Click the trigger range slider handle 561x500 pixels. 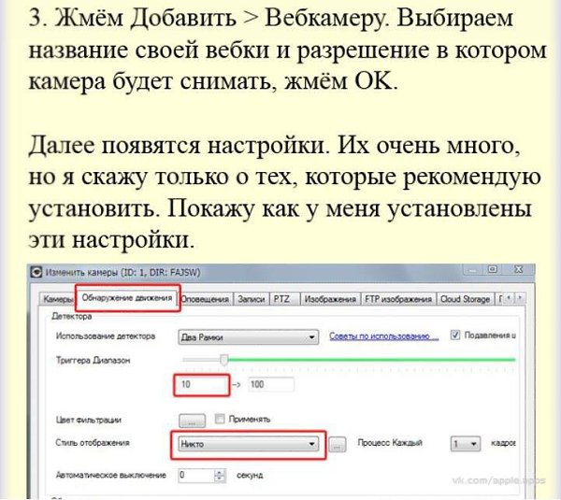click(223, 359)
